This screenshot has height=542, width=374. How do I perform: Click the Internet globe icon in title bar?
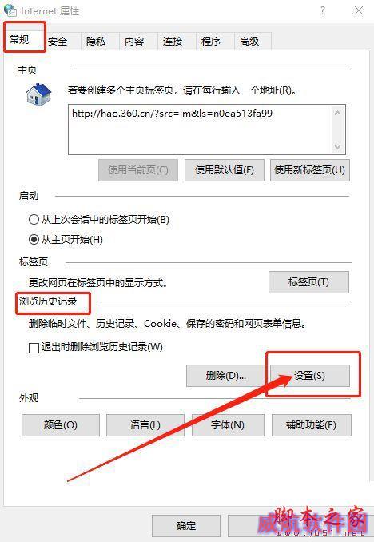point(10,10)
